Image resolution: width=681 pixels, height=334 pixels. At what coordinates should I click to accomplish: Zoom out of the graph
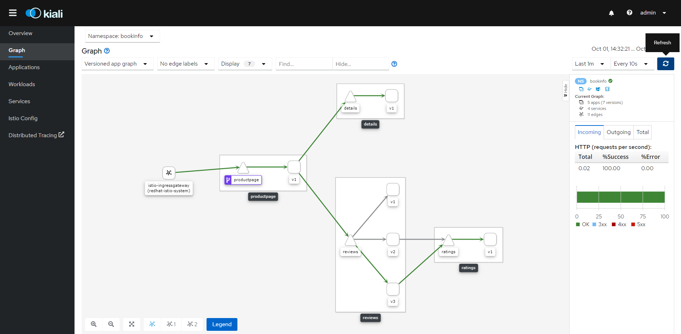(111, 324)
